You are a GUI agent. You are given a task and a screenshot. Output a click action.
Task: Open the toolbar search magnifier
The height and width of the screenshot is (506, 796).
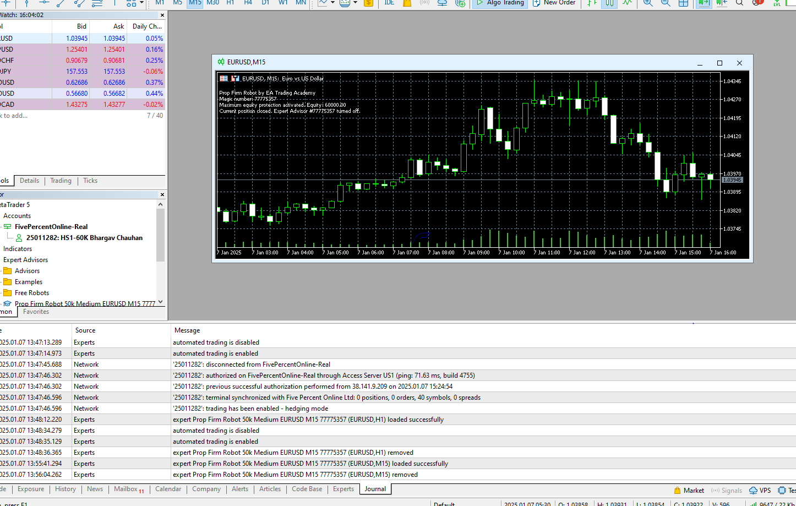tap(739, 3)
